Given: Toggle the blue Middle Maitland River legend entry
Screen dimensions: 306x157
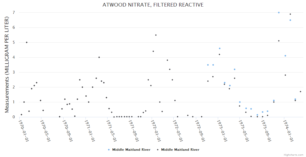Looking at the screenshot, I should (x=131, y=150).
